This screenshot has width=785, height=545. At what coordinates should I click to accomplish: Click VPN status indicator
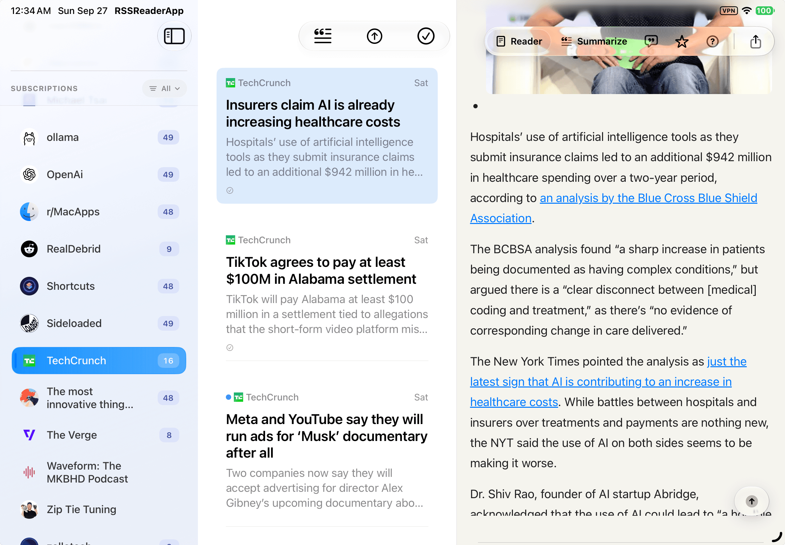pyautogui.click(x=728, y=11)
